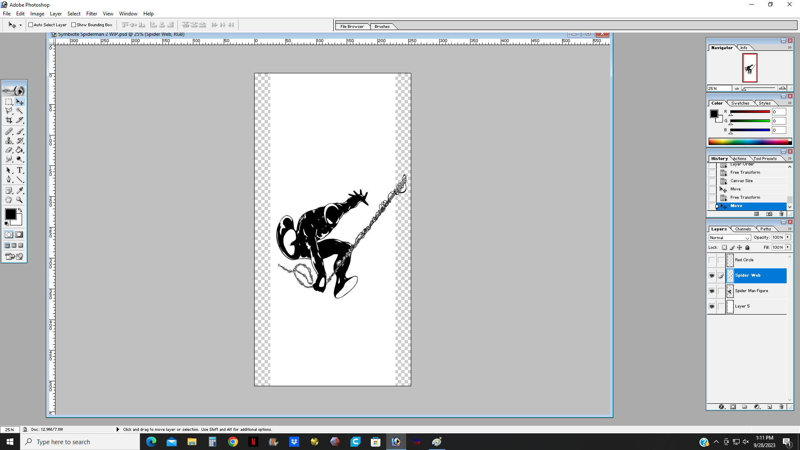This screenshot has width=800, height=450.
Task: Enable Show Bounding Box checkbox
Action: pos(74,25)
